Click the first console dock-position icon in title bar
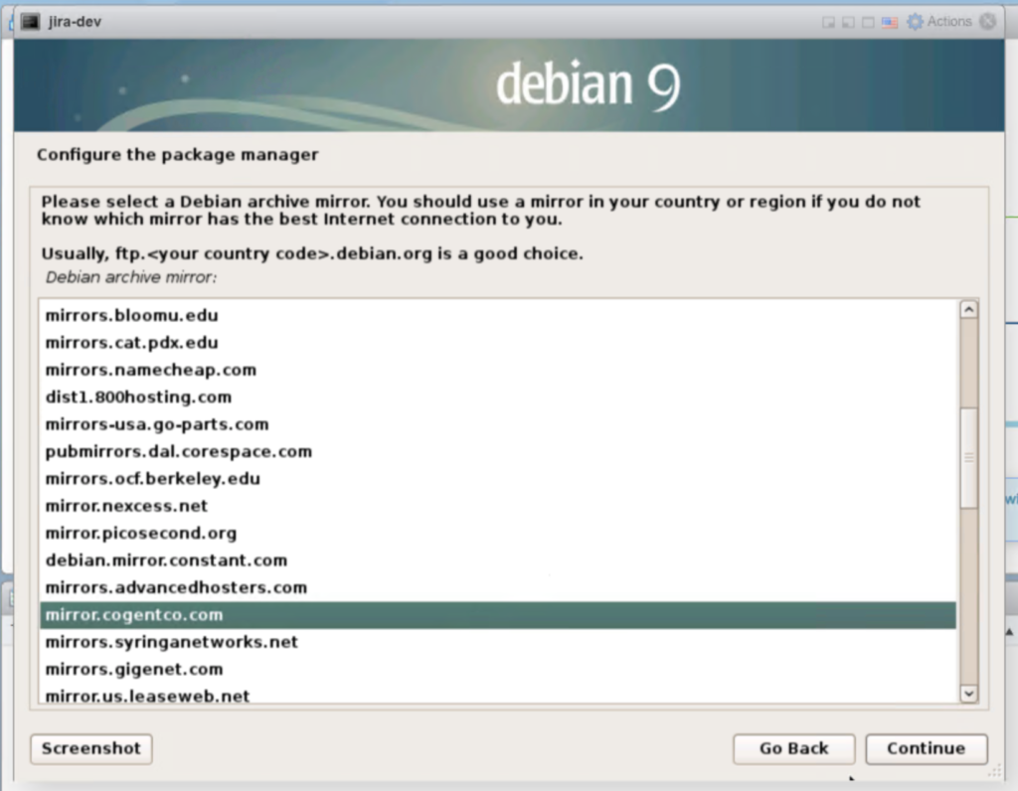1018x791 pixels. coord(828,23)
